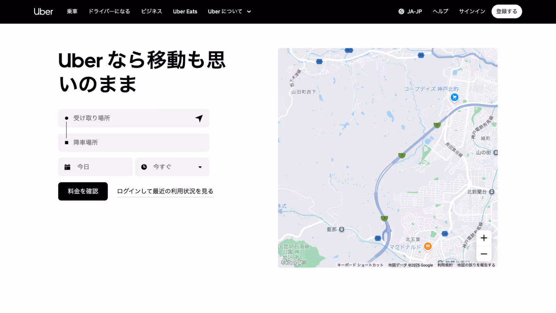Click the 料金を確認 button
Viewport: 556px width, 313px height.
(x=83, y=191)
